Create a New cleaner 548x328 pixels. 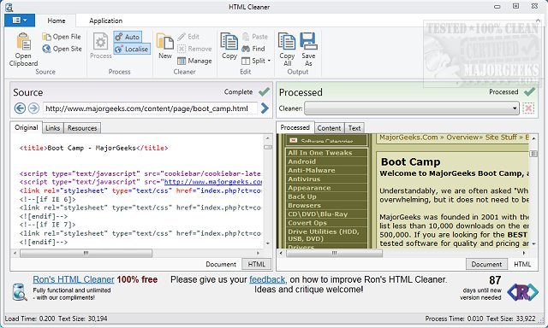pos(165,46)
